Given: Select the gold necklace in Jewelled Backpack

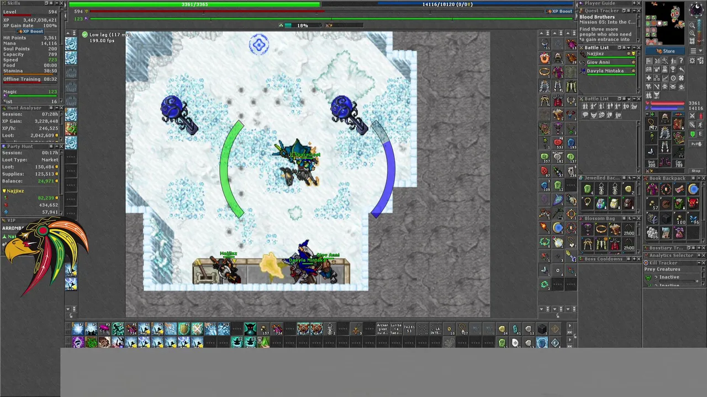Looking at the screenshot, I should click(x=587, y=203).
